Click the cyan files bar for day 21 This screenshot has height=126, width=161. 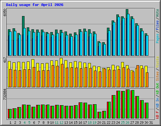[105, 50]
